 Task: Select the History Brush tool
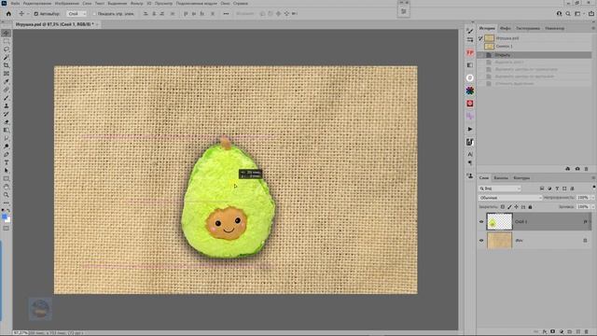click(7, 114)
